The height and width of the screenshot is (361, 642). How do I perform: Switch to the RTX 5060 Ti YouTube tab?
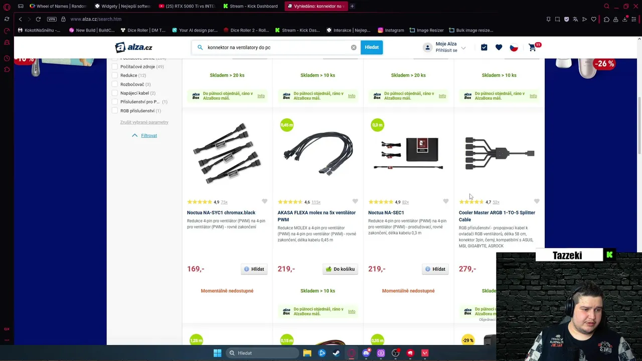coord(187,6)
